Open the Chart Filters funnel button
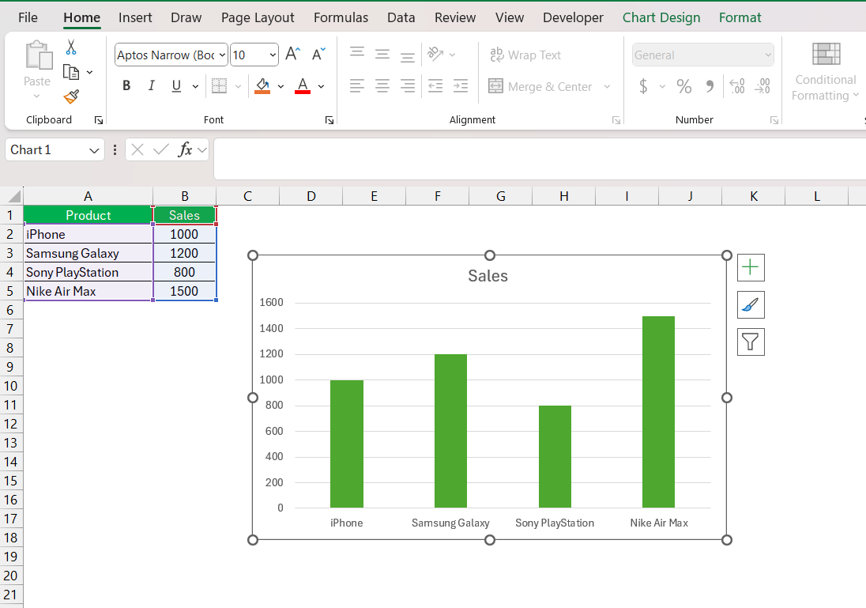This screenshot has width=866, height=608. click(751, 342)
